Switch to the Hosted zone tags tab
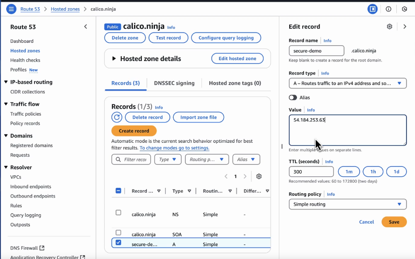The width and height of the screenshot is (415, 259). 235,83
